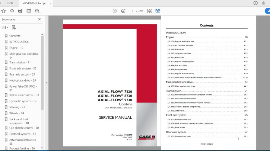Click bookmark icon beside Steering - 41
Screen dimensions: 270x151
click(x=6, y=107)
